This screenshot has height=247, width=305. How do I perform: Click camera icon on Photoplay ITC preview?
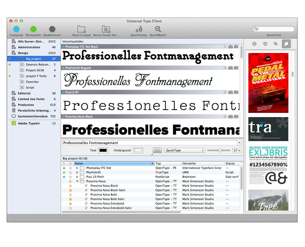coord(231,47)
